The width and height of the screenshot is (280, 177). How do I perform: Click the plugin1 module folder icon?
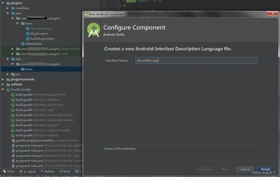[8, 3]
